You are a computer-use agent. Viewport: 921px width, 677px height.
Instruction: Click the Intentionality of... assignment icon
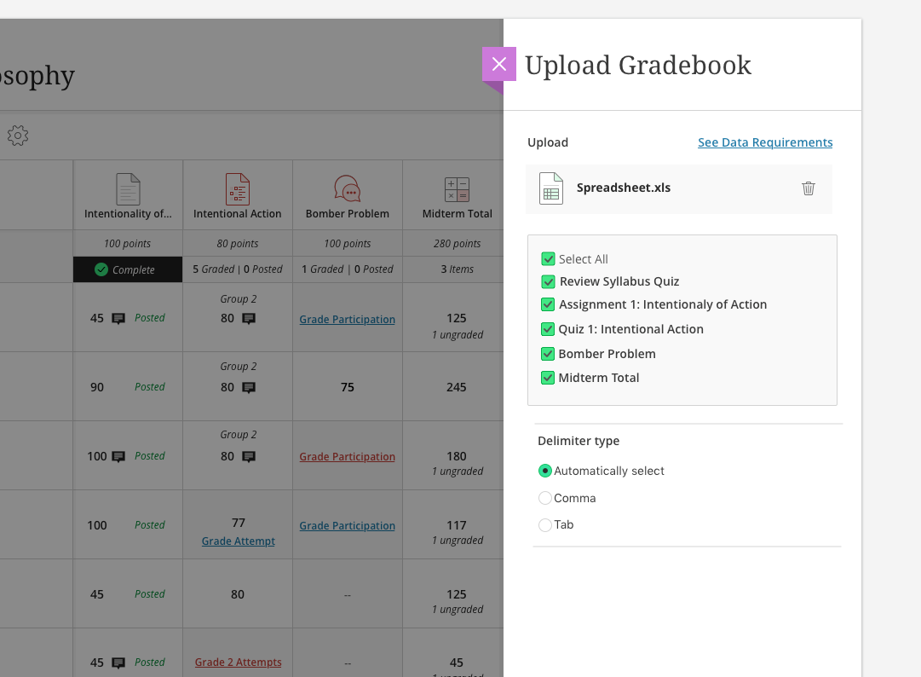(128, 189)
